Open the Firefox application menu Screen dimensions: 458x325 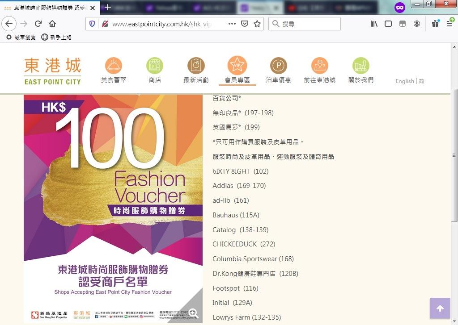pyautogui.click(x=450, y=24)
